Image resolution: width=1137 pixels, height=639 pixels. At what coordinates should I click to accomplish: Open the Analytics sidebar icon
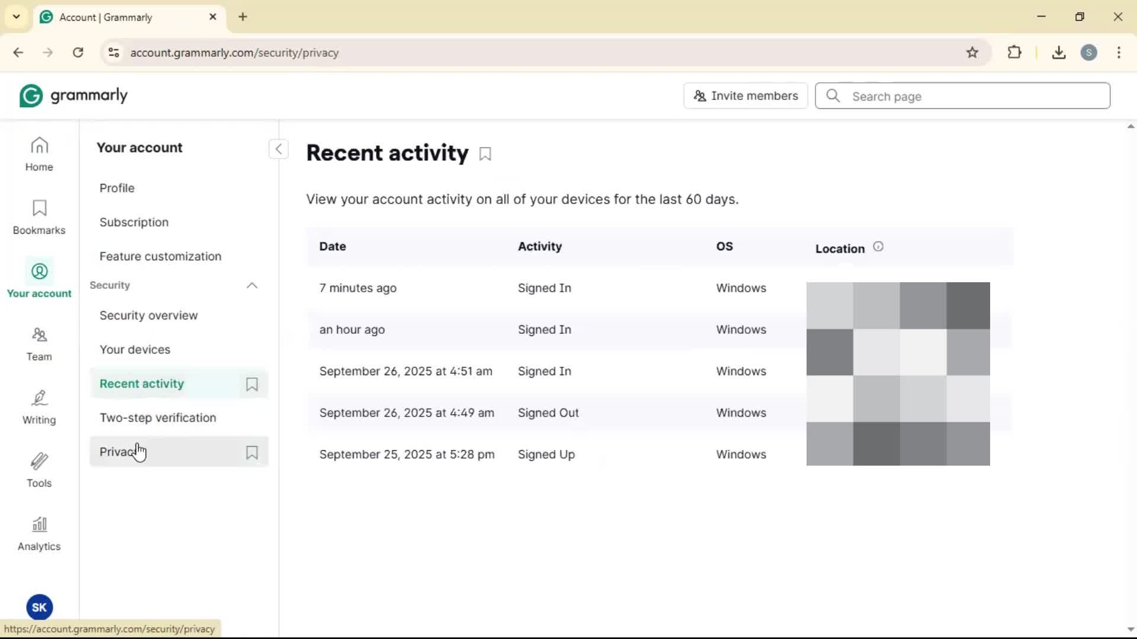point(39,534)
